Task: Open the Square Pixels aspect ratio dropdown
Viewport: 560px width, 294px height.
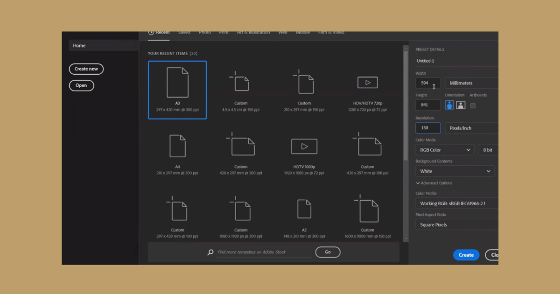Action: coord(457,225)
